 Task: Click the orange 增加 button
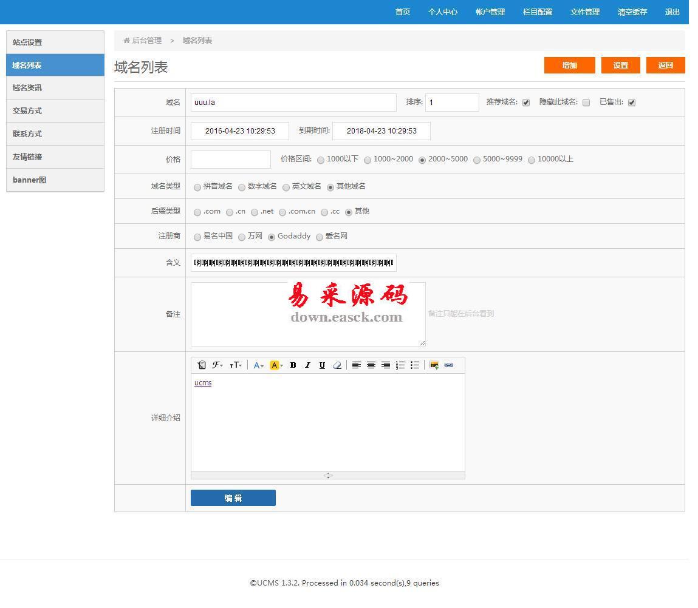(569, 66)
